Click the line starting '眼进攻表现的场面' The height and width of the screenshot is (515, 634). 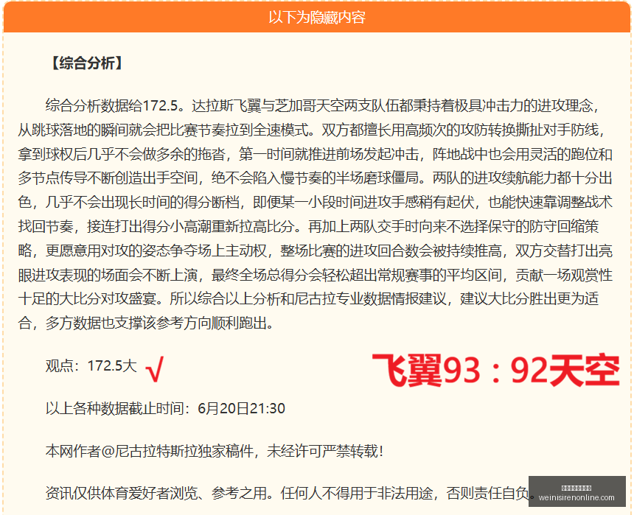click(x=316, y=275)
